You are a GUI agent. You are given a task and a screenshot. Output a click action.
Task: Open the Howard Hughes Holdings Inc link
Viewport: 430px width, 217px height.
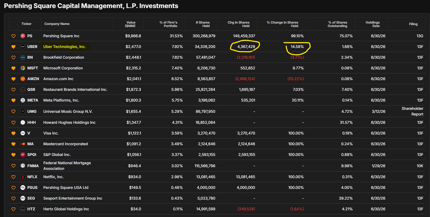click(70, 123)
